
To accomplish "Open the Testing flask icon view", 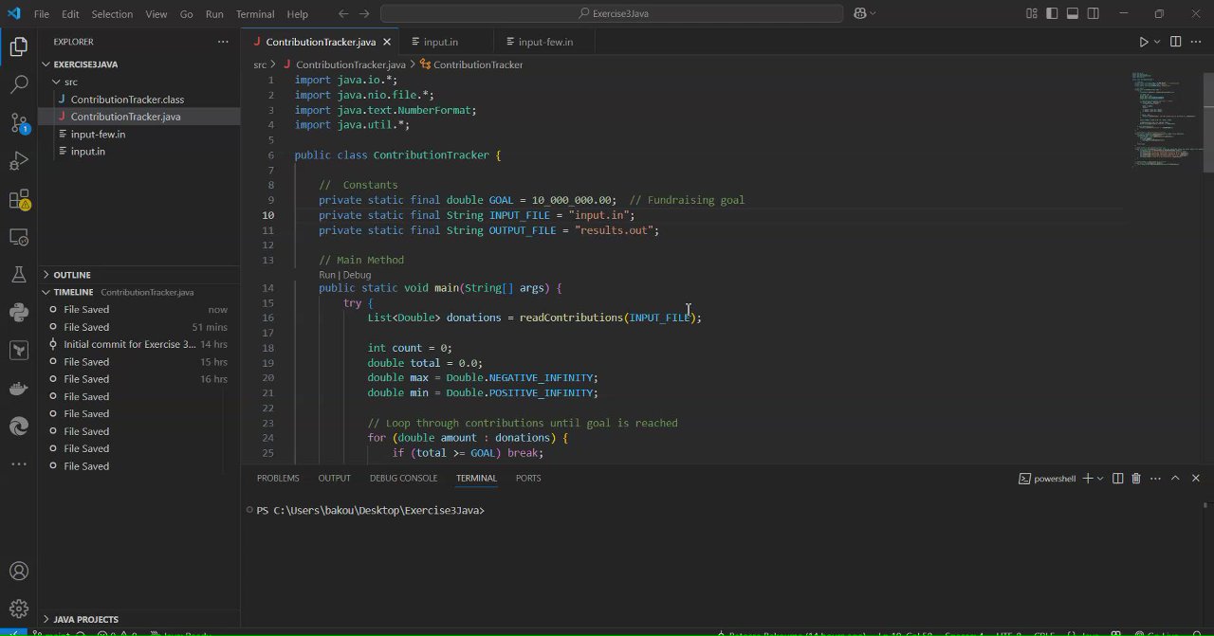I will [19, 275].
